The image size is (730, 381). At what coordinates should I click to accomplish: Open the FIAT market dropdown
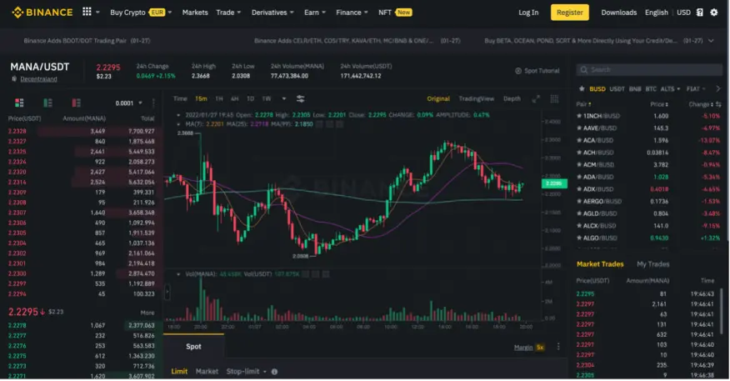coord(696,89)
